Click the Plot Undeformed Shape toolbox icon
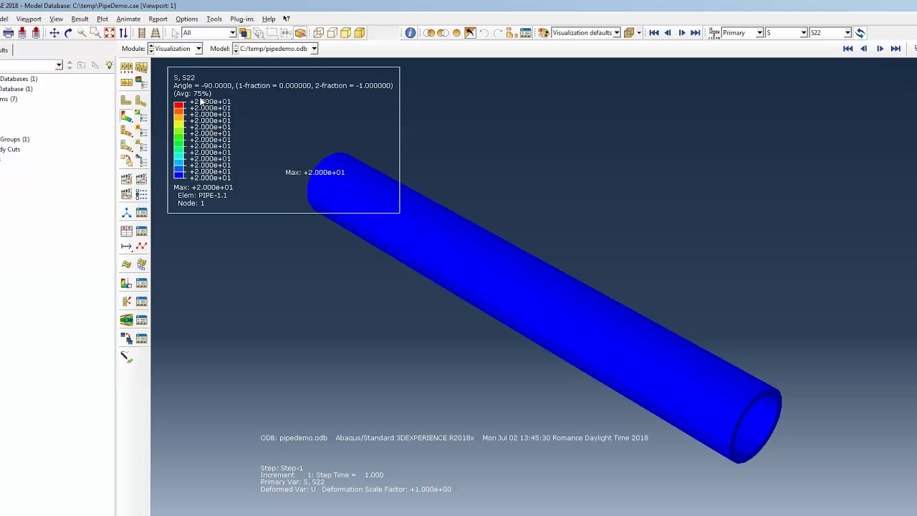The width and height of the screenshot is (917, 516). point(126,100)
